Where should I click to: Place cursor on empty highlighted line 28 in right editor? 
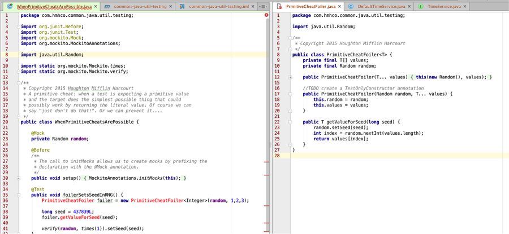coord(400,156)
